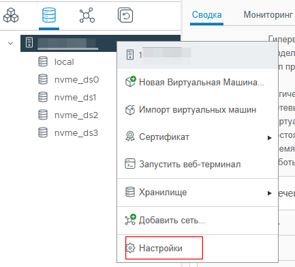Image resolution: width=295 pixels, height=267 pixels.
Task: Click the certificate ribbon icon
Action: coord(130,136)
